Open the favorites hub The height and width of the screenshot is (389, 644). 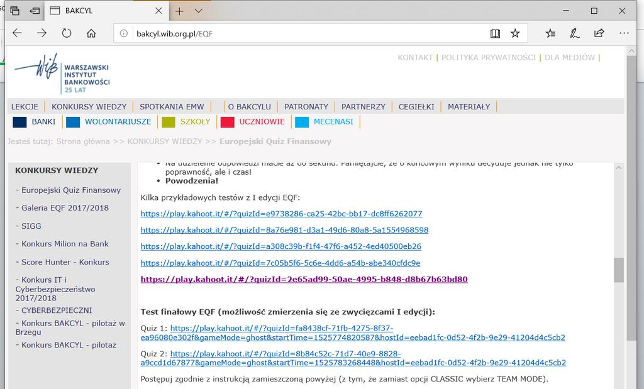550,34
